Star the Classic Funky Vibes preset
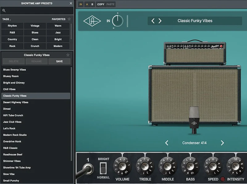Viewport: 247px width, 184px height. click(x=68, y=55)
